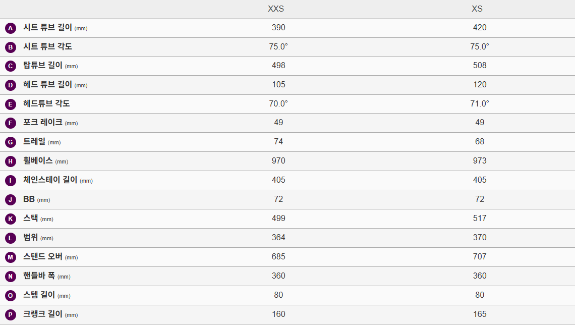Click the D head tube length badge
This screenshot has width=576, height=326.
[x=10, y=85]
